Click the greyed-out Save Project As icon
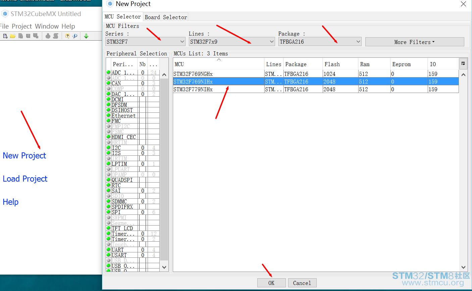Viewport: 472px width, 291px height. (36, 36)
